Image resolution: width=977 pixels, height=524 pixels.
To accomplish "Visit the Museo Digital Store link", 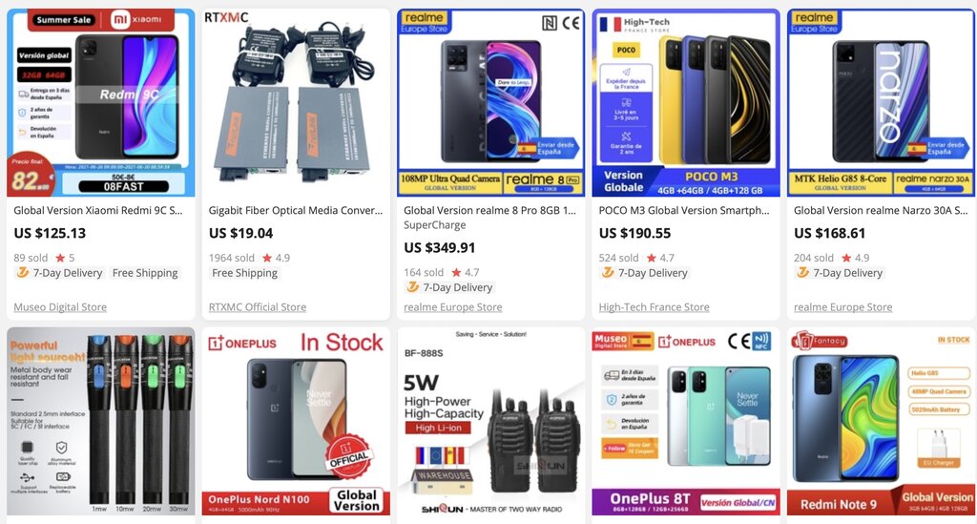I will [x=60, y=307].
